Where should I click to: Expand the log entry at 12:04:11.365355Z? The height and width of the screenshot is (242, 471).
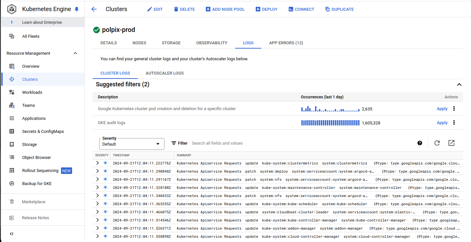coord(97,204)
